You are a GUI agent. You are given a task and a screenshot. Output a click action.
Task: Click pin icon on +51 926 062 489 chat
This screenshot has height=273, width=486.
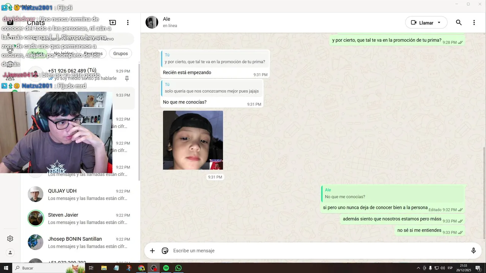point(127,78)
